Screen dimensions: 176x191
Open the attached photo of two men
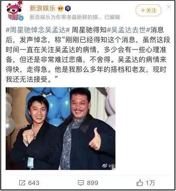pos(61,129)
